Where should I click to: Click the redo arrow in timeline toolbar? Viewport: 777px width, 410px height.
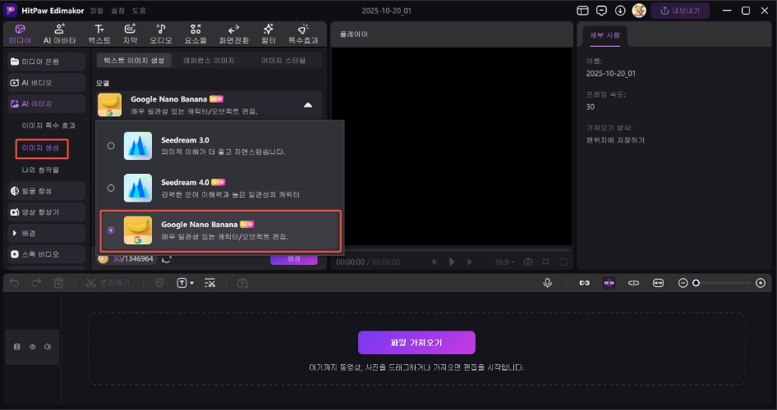pos(36,283)
